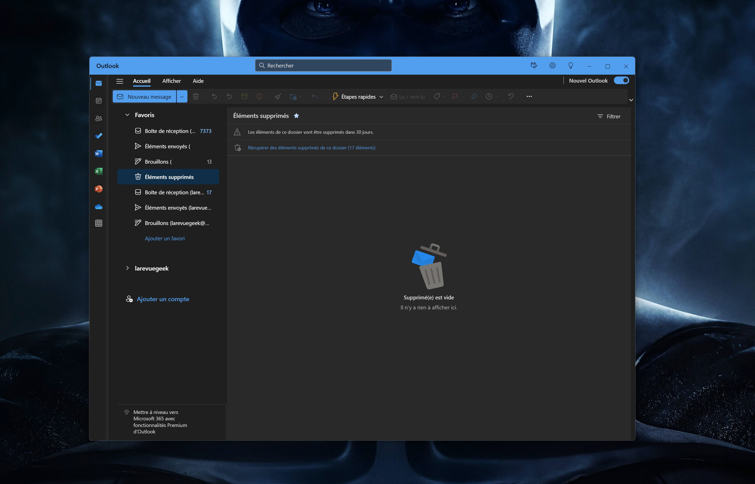
Task: Open the Calendar icon in sidebar
Action: (99, 101)
